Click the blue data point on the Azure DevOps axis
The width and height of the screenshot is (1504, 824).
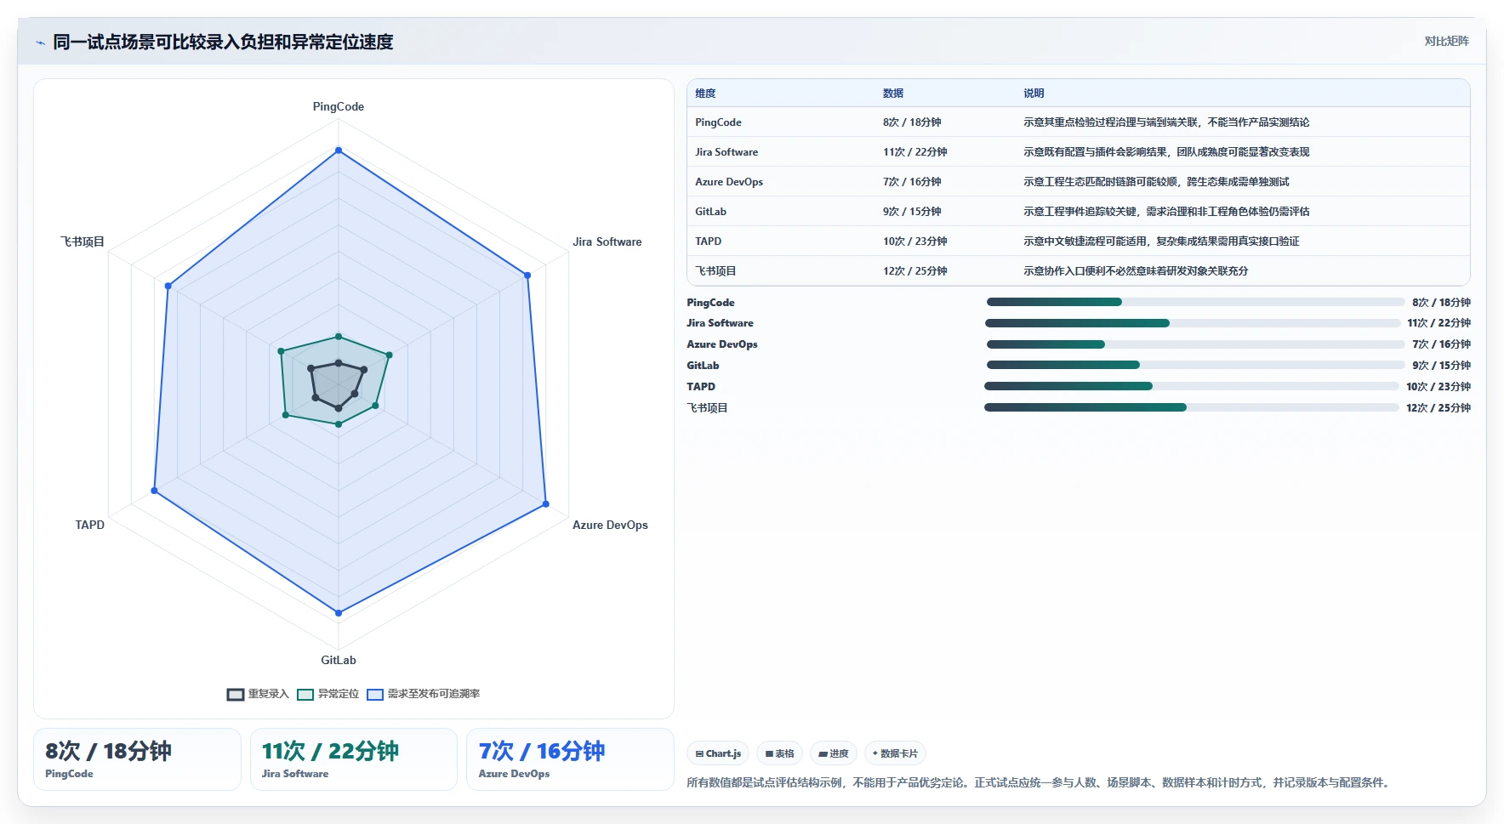[x=545, y=503]
